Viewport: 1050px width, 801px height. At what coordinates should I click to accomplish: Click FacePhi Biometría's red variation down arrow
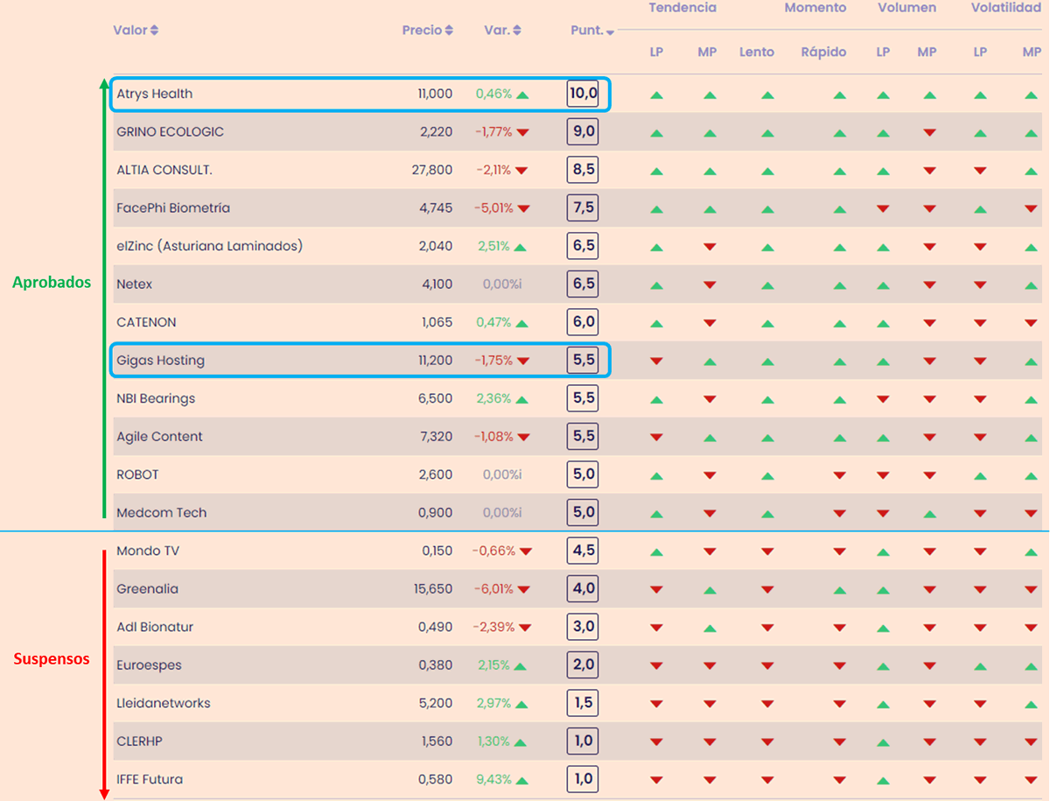click(x=524, y=209)
